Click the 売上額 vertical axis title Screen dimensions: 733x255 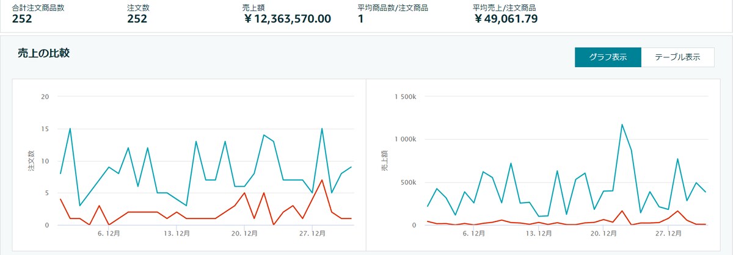(385, 161)
